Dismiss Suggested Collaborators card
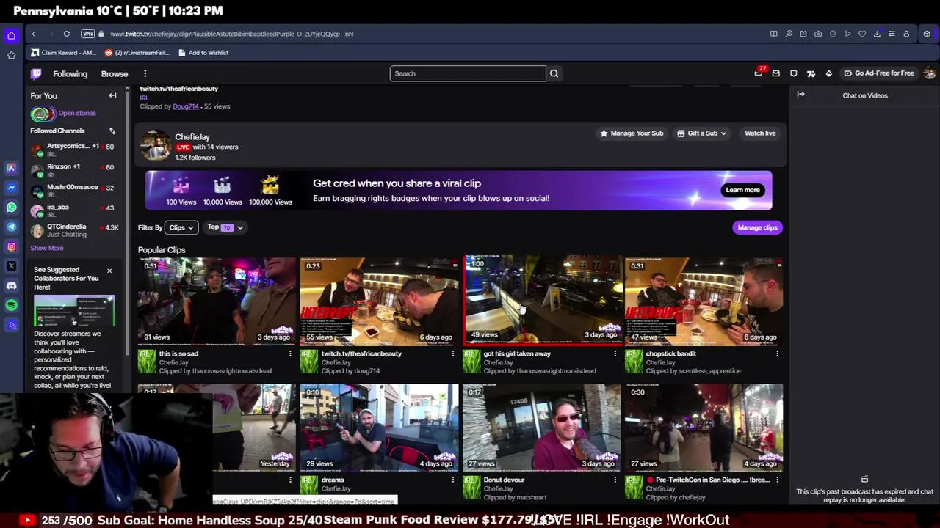The width and height of the screenshot is (940, 528). tap(109, 271)
